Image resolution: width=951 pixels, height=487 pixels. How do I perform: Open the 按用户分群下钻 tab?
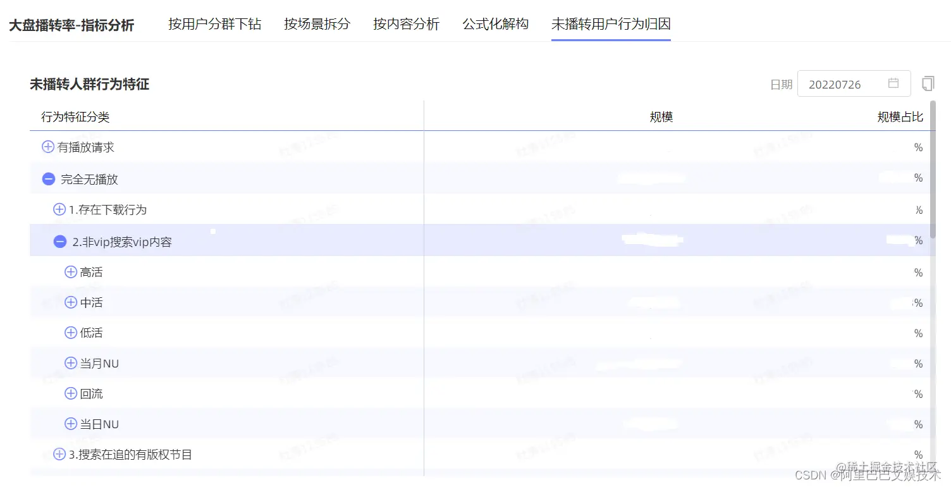[x=214, y=24]
